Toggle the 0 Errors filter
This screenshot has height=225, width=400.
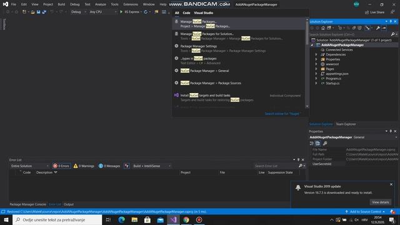pos(61,166)
